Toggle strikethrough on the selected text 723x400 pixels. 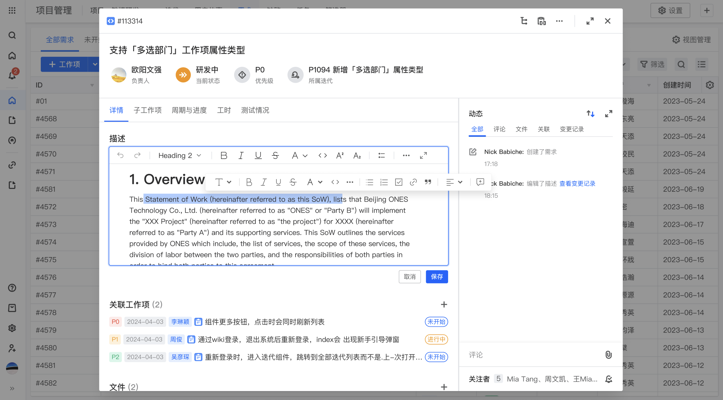[x=293, y=182]
